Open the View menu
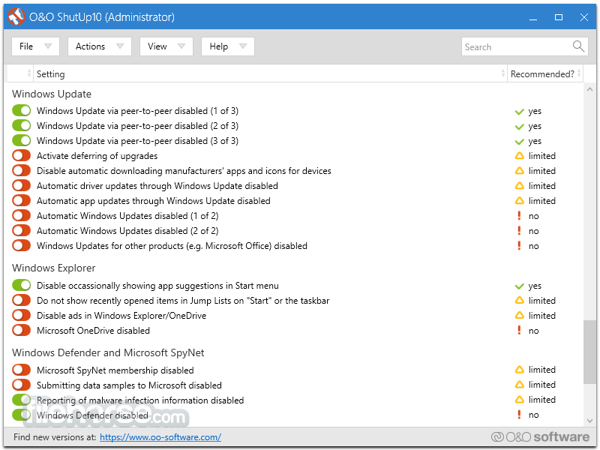The width and height of the screenshot is (600, 450). pos(166,46)
